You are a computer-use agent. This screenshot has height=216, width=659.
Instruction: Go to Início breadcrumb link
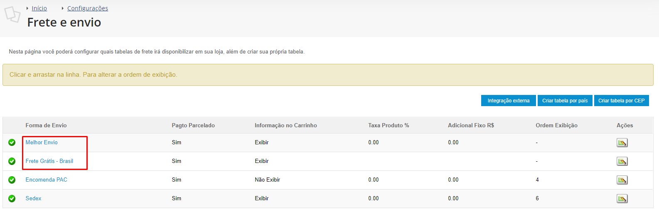click(39, 8)
